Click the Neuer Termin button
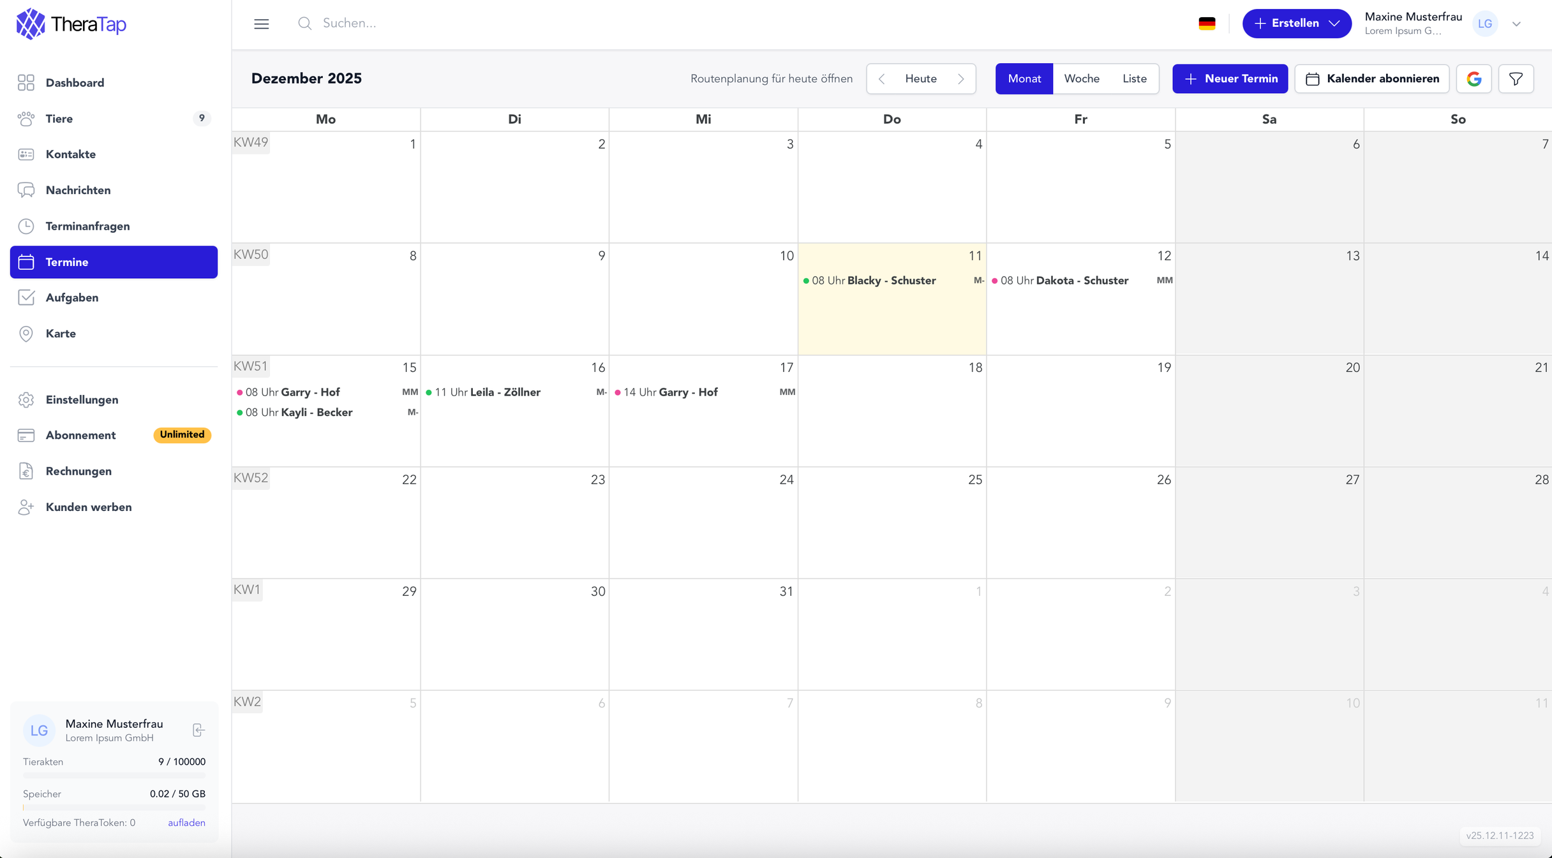Screen dimensions: 1552x858 click(x=1230, y=78)
